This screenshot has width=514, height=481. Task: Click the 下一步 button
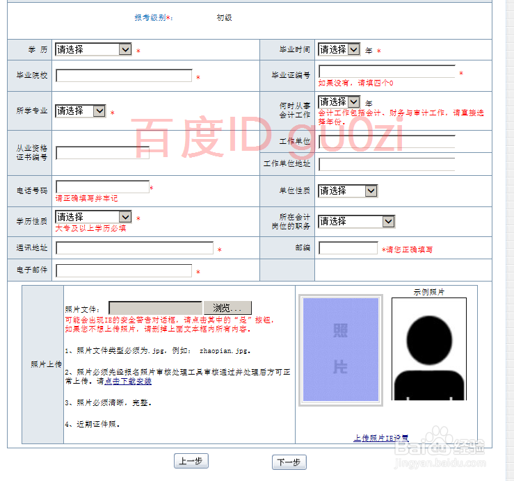(x=289, y=462)
